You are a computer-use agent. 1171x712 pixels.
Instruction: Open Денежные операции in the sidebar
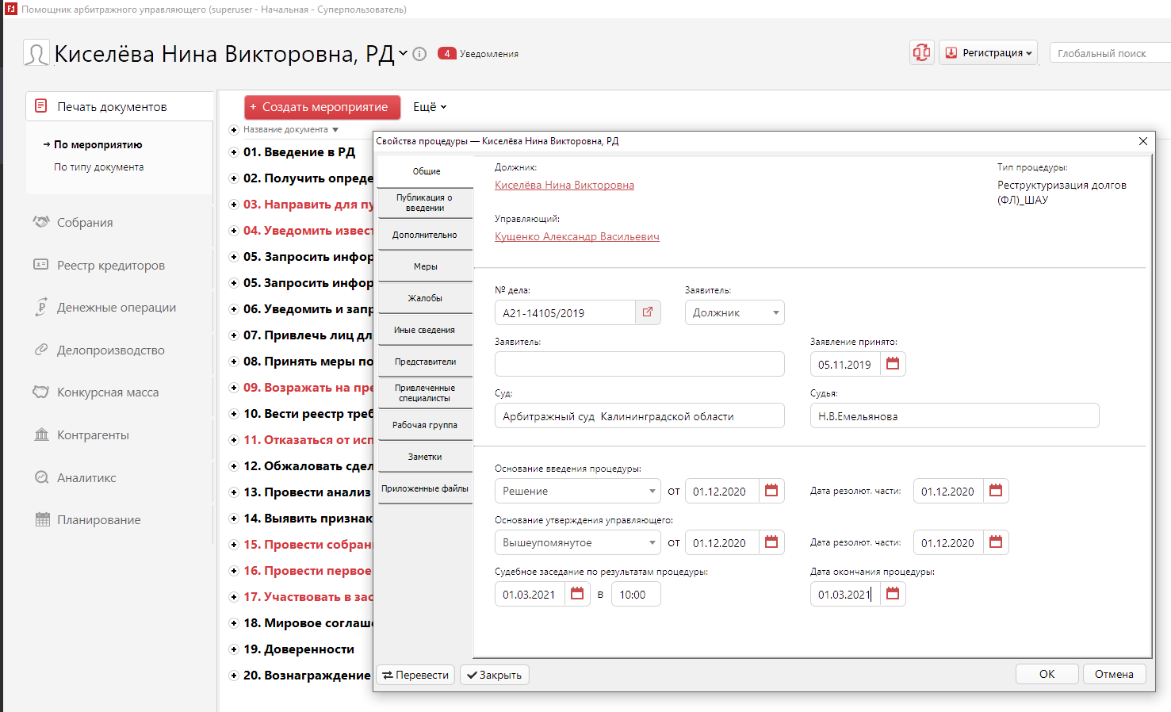(x=116, y=308)
